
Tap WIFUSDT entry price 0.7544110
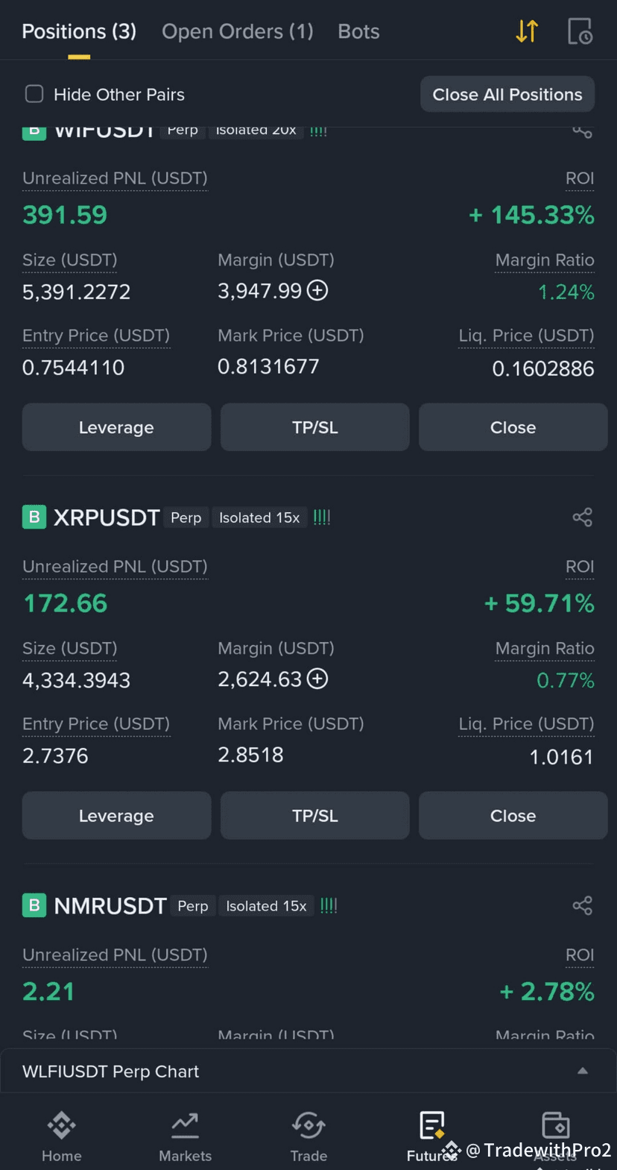click(x=74, y=368)
